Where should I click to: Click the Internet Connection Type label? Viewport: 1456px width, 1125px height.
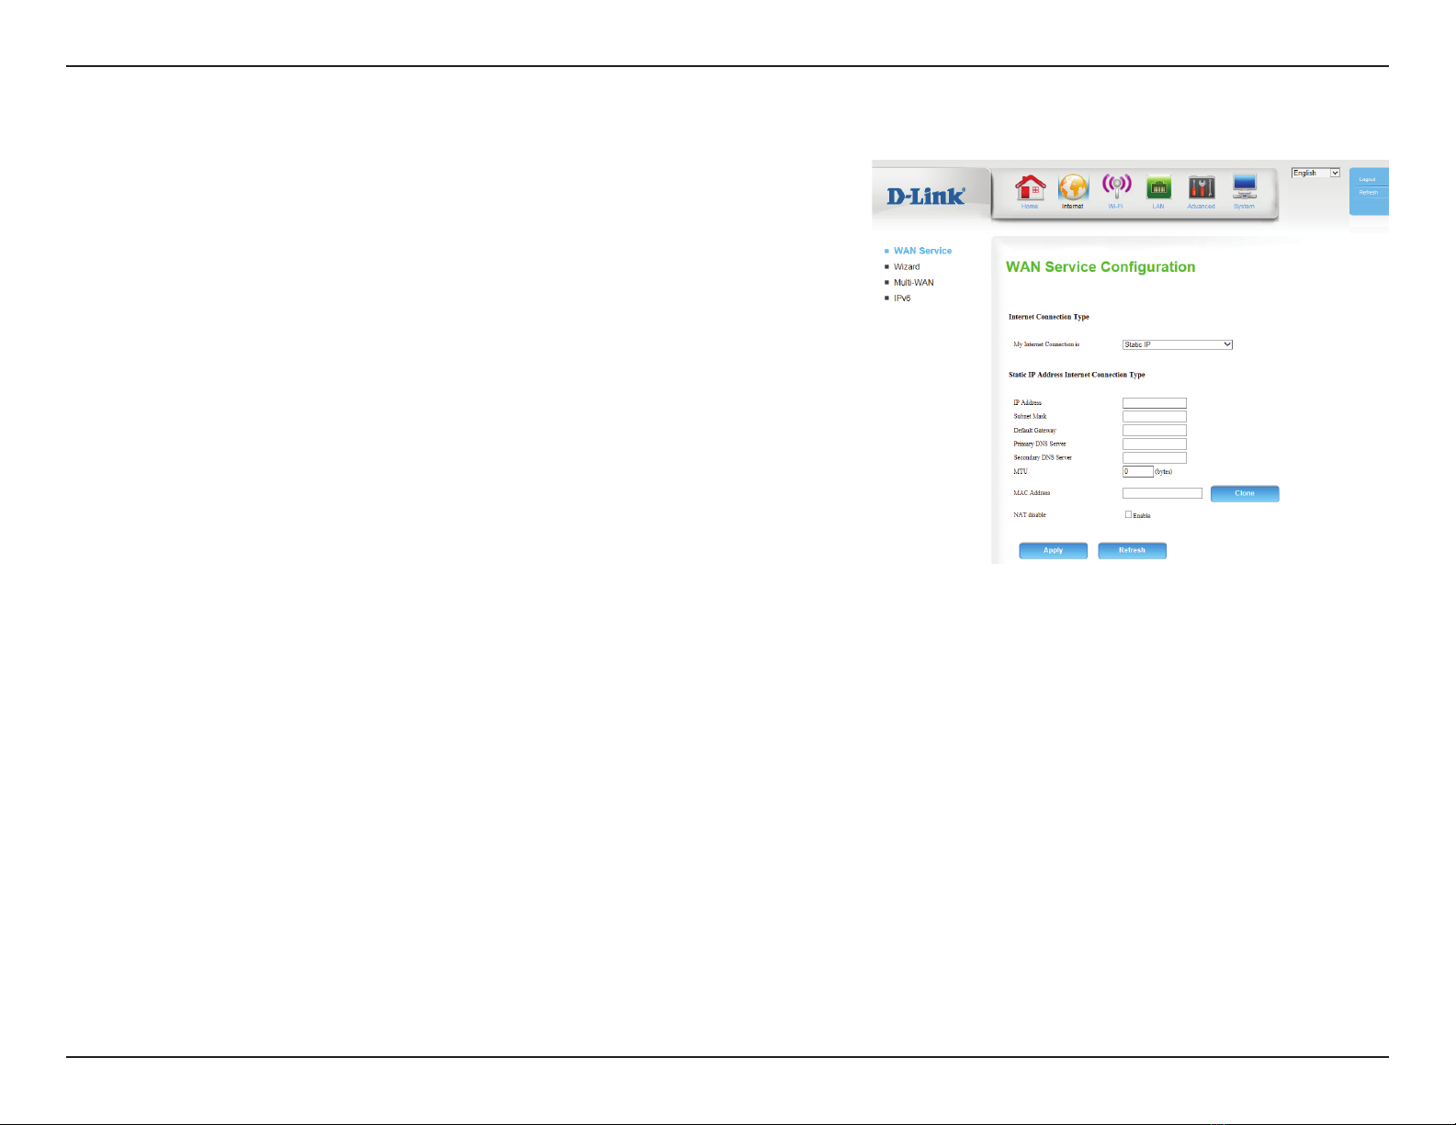[x=1049, y=317]
